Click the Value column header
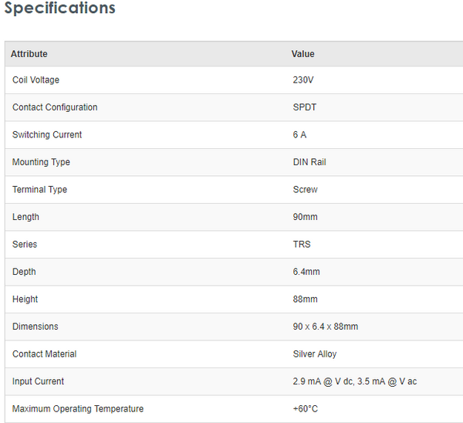Screen dimensions: 463x423 click(x=302, y=54)
